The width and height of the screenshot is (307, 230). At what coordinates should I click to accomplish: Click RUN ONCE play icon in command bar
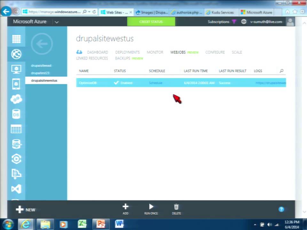[151, 209]
